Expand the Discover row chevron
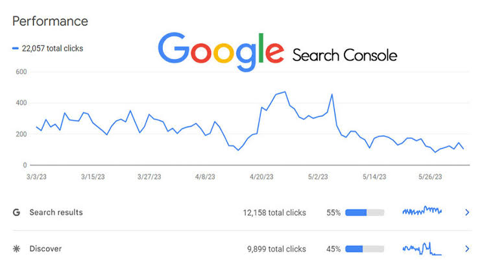482x268 pixels. point(466,249)
